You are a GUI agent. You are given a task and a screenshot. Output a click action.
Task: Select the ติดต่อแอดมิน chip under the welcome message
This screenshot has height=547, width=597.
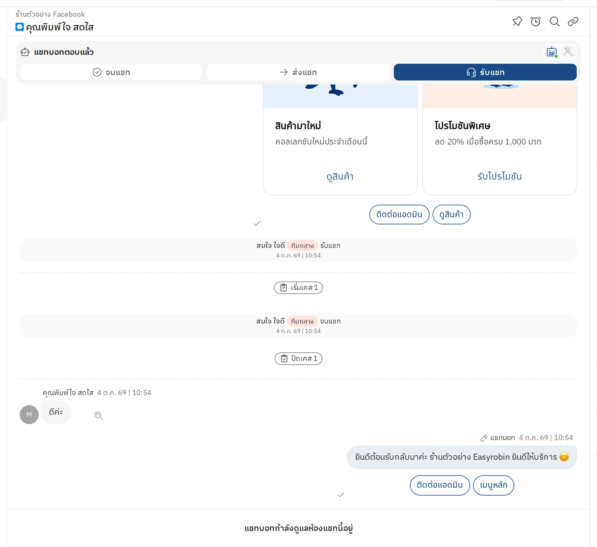(x=439, y=485)
